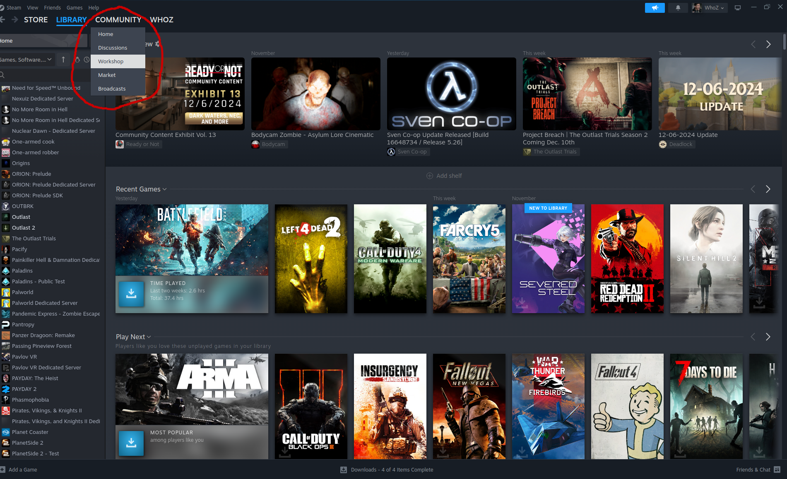Click the Add shelf plus icon
787x479 pixels.
coord(430,176)
